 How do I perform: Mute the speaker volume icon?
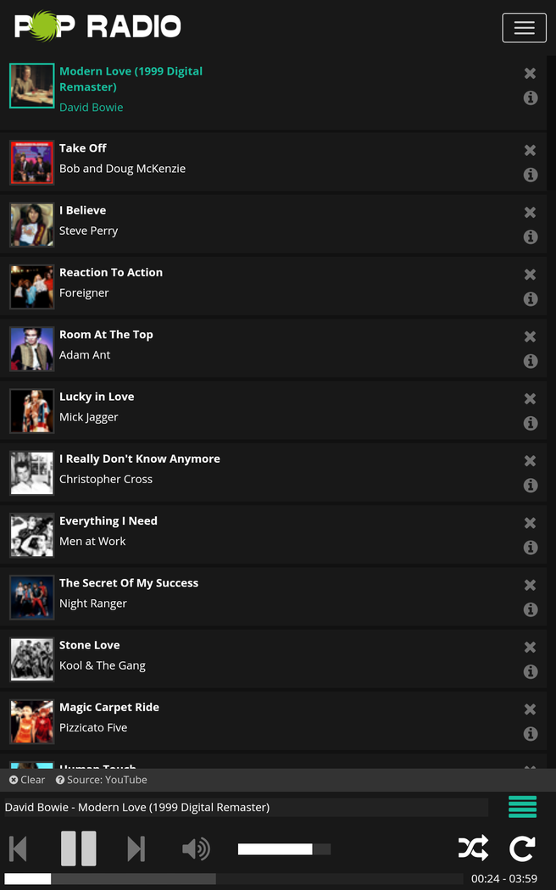click(196, 848)
